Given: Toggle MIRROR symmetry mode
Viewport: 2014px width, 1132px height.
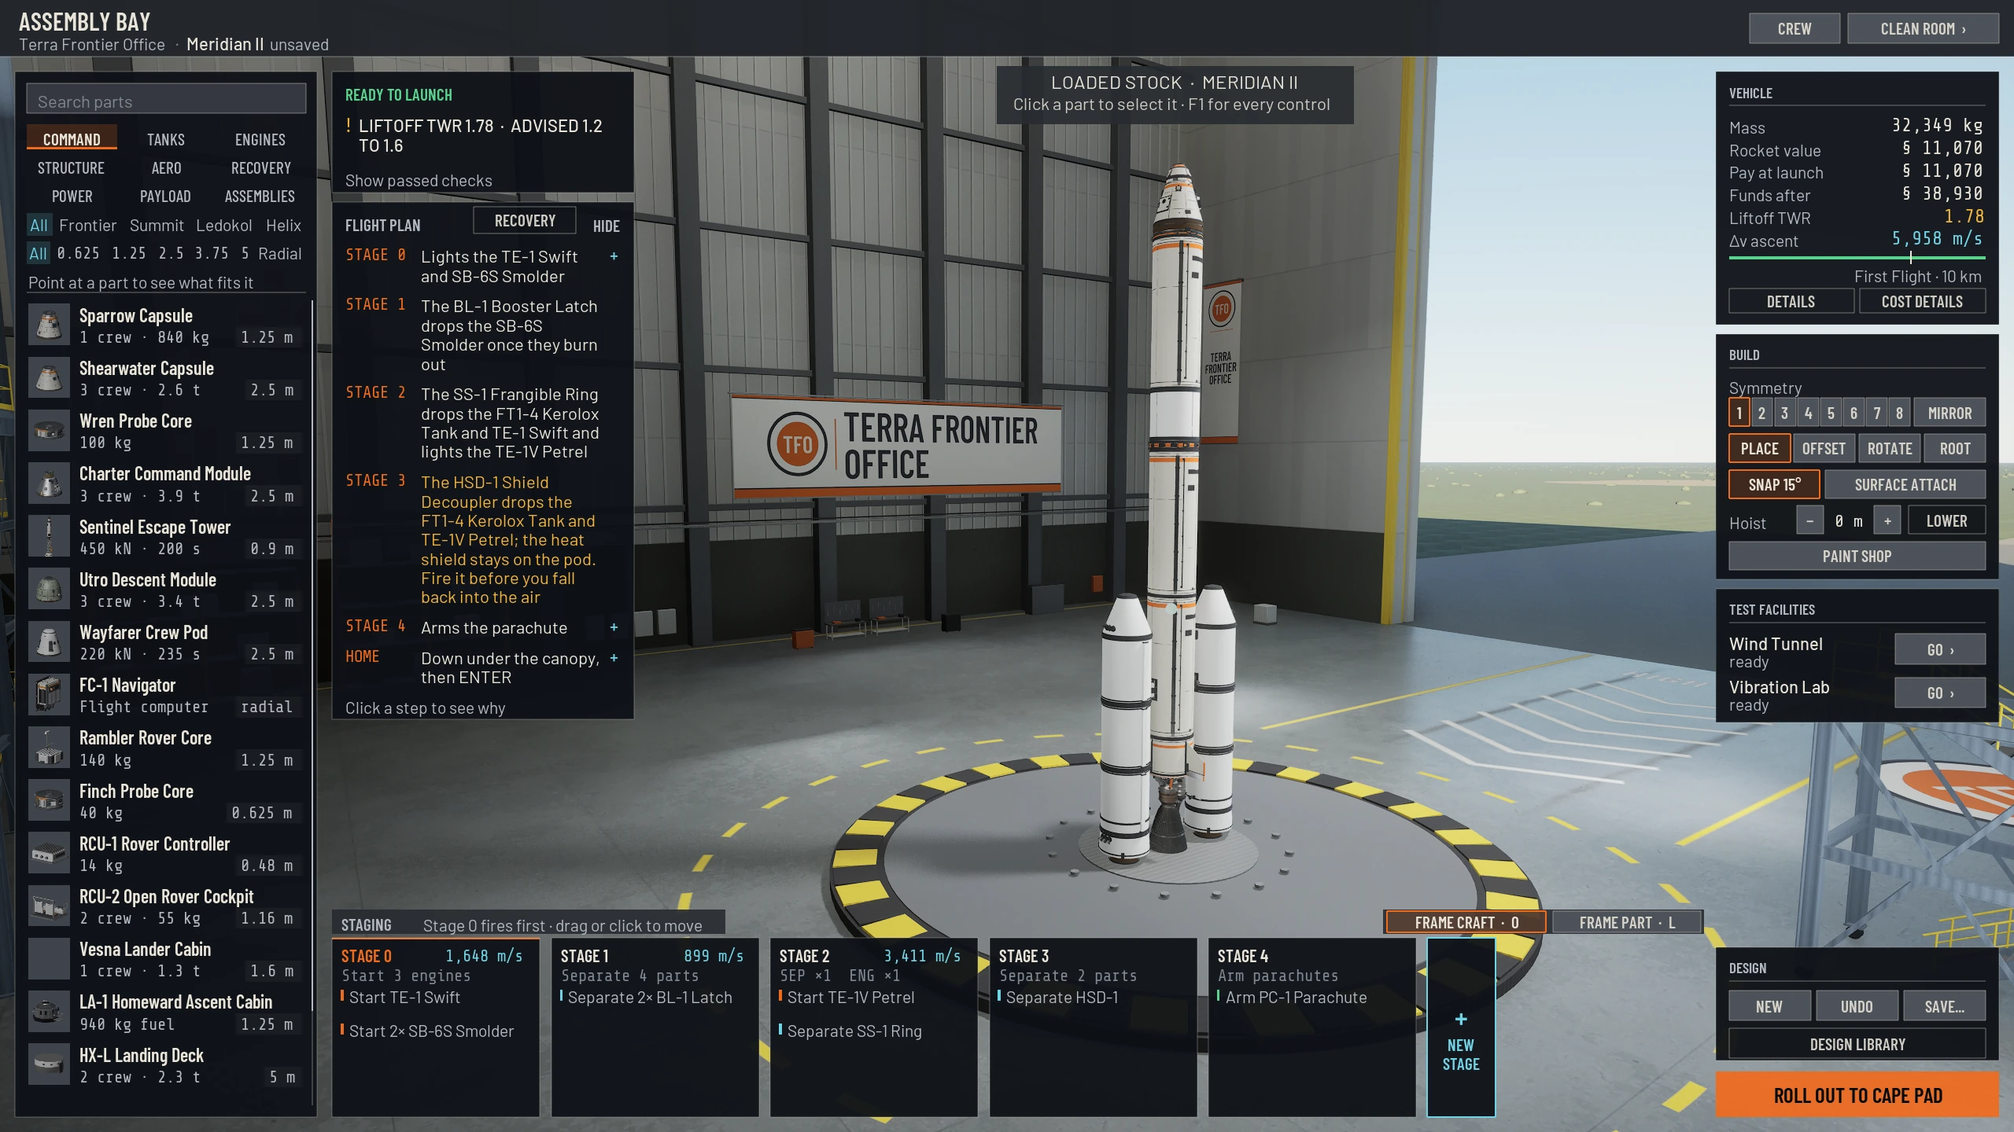Looking at the screenshot, I should point(1949,413).
